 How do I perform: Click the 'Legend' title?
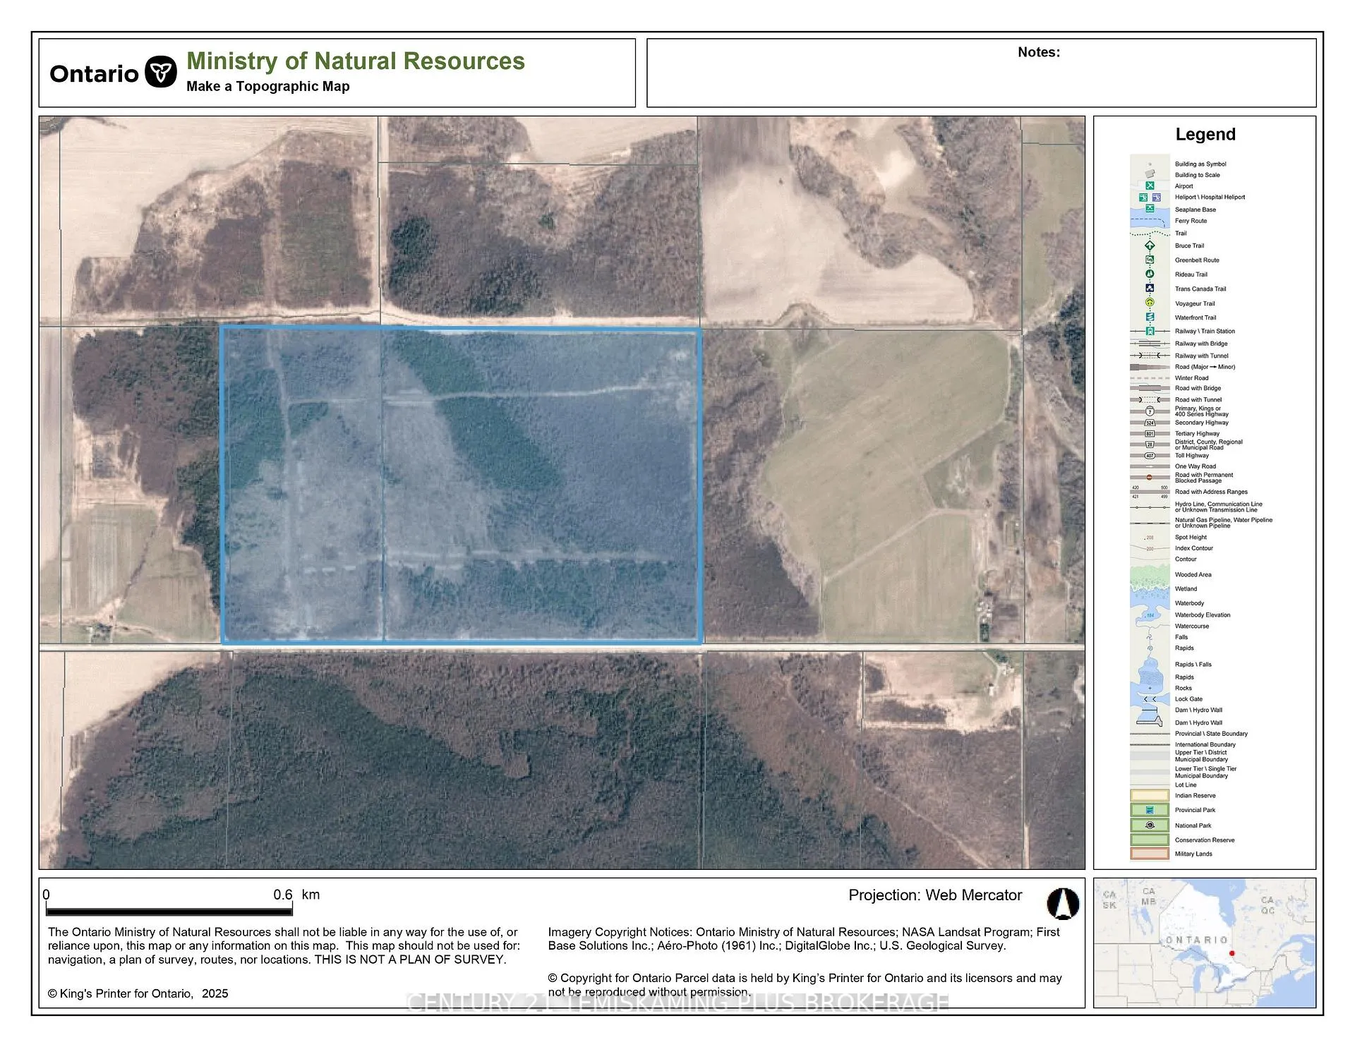point(1205,134)
